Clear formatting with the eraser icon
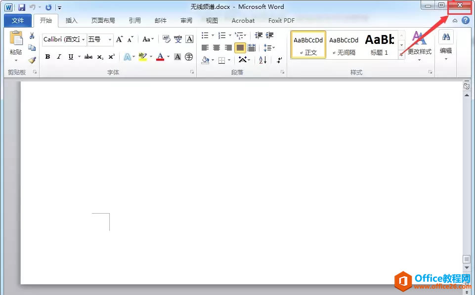The width and height of the screenshot is (475, 295). [166, 39]
